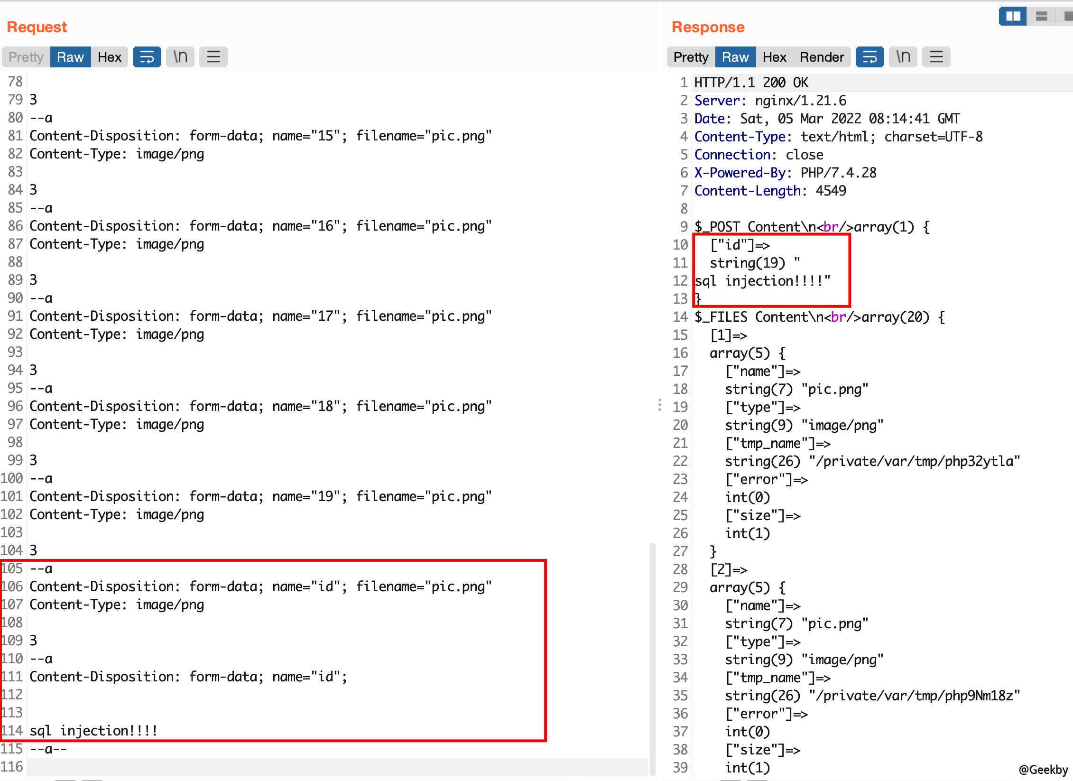Screen dimensions: 1073x781
Task: Toggle word wrap icon in Request panel
Action: (147, 57)
